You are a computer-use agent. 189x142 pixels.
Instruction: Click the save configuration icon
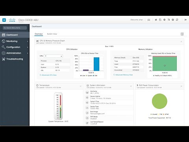[160, 20]
